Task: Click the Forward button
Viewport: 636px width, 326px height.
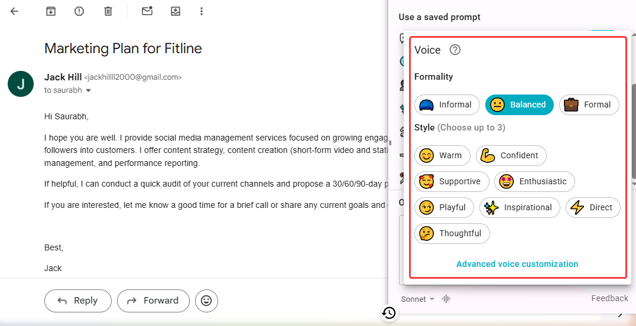Action: pos(153,301)
